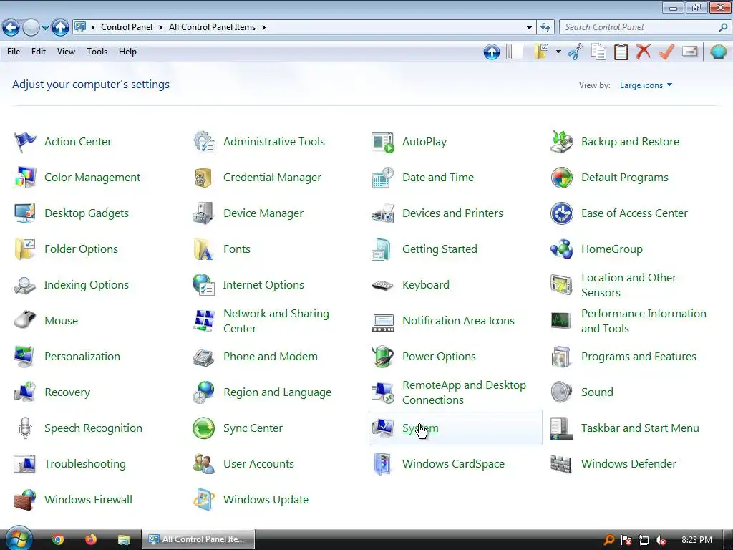Click the Sound speaker icon

[x=561, y=392]
